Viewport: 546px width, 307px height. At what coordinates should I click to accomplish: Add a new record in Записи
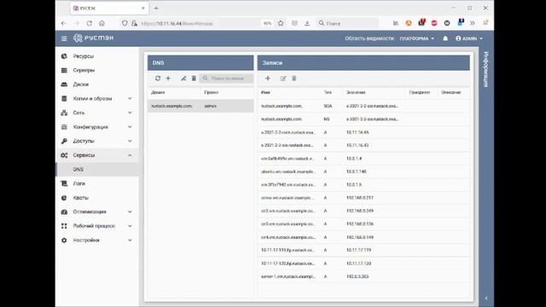[268, 78]
